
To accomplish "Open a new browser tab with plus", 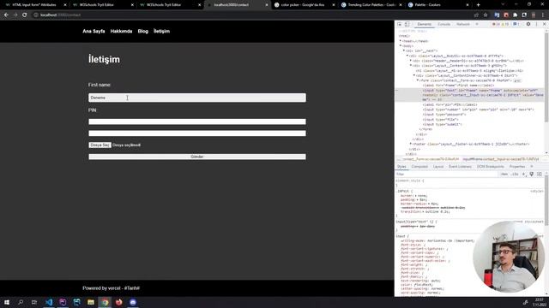I will click(x=479, y=5).
